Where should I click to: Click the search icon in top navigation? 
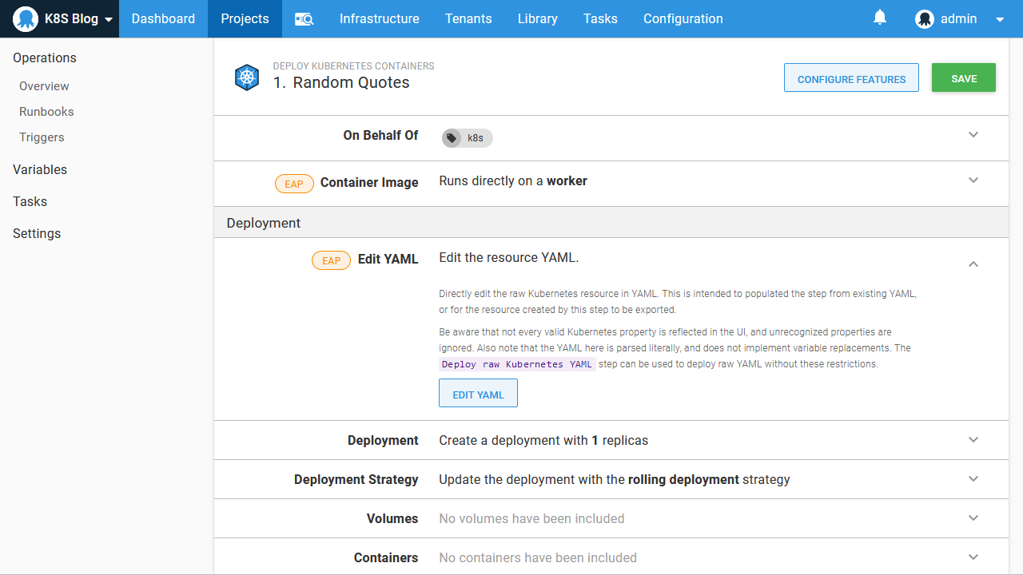(x=304, y=19)
